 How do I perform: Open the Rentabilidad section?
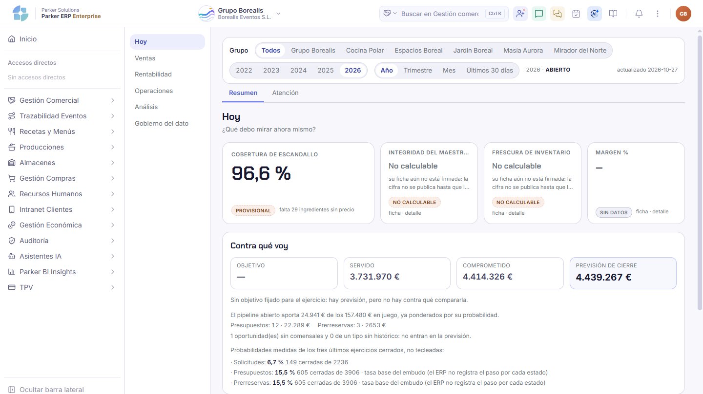tap(167, 75)
